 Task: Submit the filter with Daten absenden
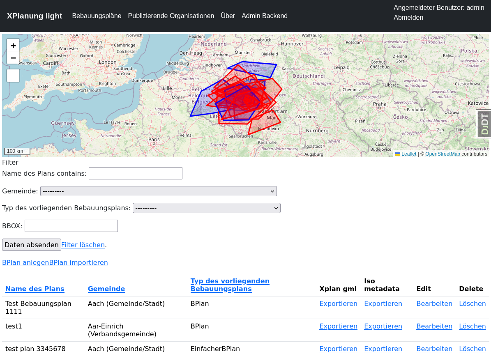point(32,245)
